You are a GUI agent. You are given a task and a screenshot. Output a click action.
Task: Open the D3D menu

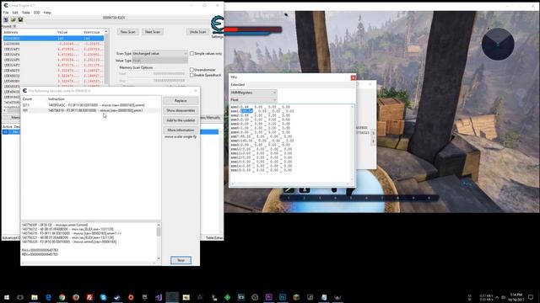[36, 13]
